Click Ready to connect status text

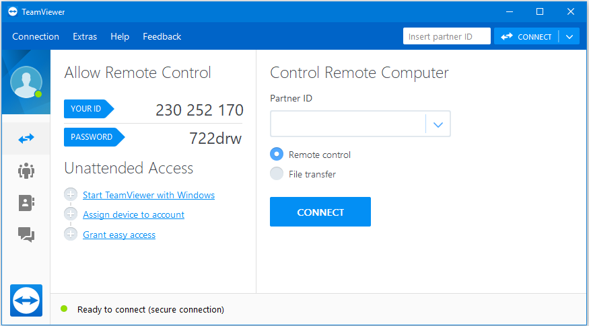pos(151,309)
